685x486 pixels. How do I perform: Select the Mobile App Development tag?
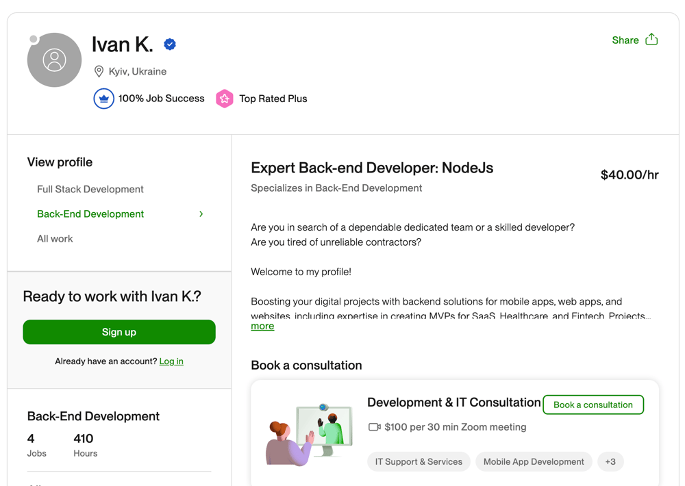[534, 461]
